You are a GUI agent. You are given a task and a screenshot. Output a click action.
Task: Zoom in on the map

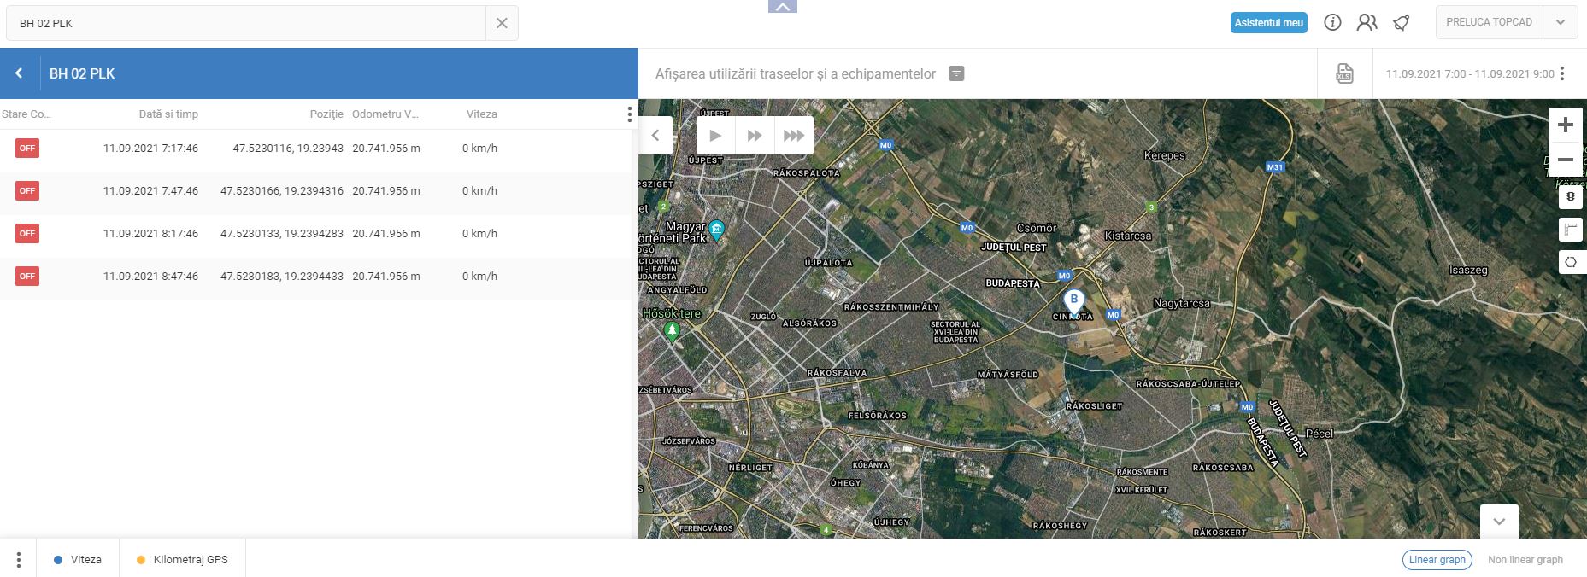tap(1566, 125)
